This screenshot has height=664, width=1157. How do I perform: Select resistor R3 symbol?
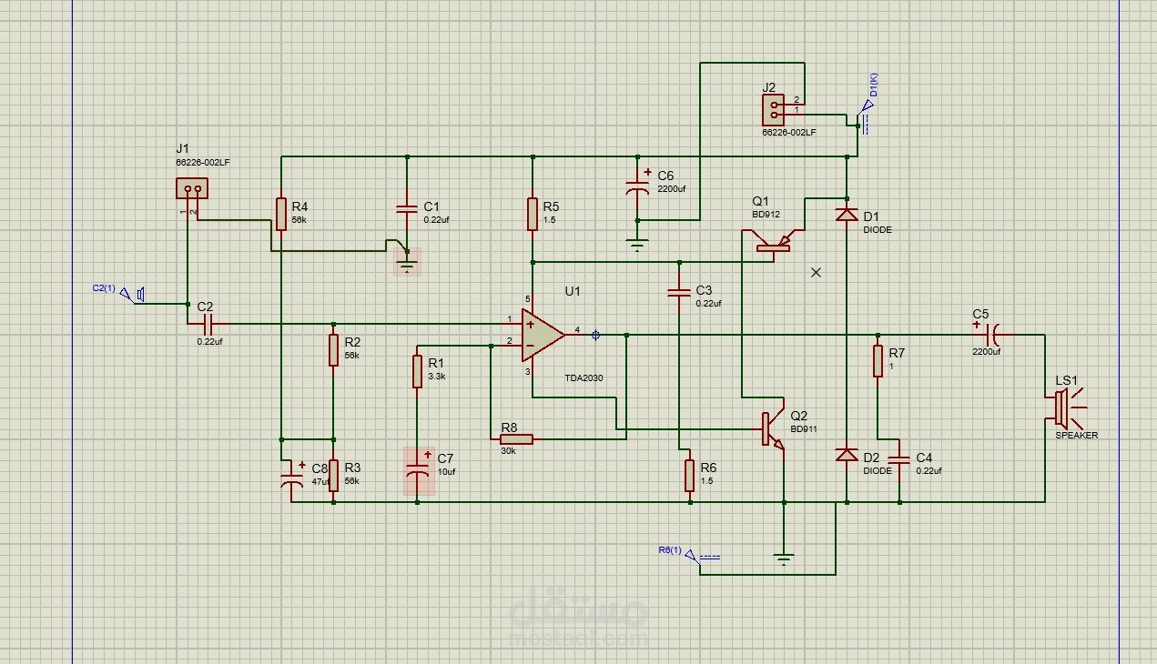click(333, 475)
